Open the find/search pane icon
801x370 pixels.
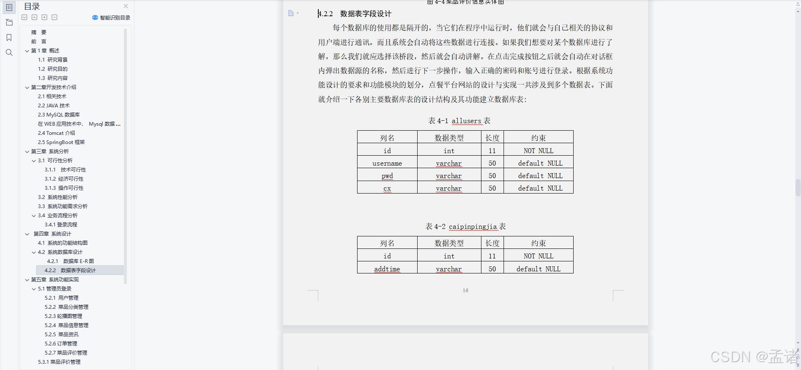pyautogui.click(x=9, y=52)
